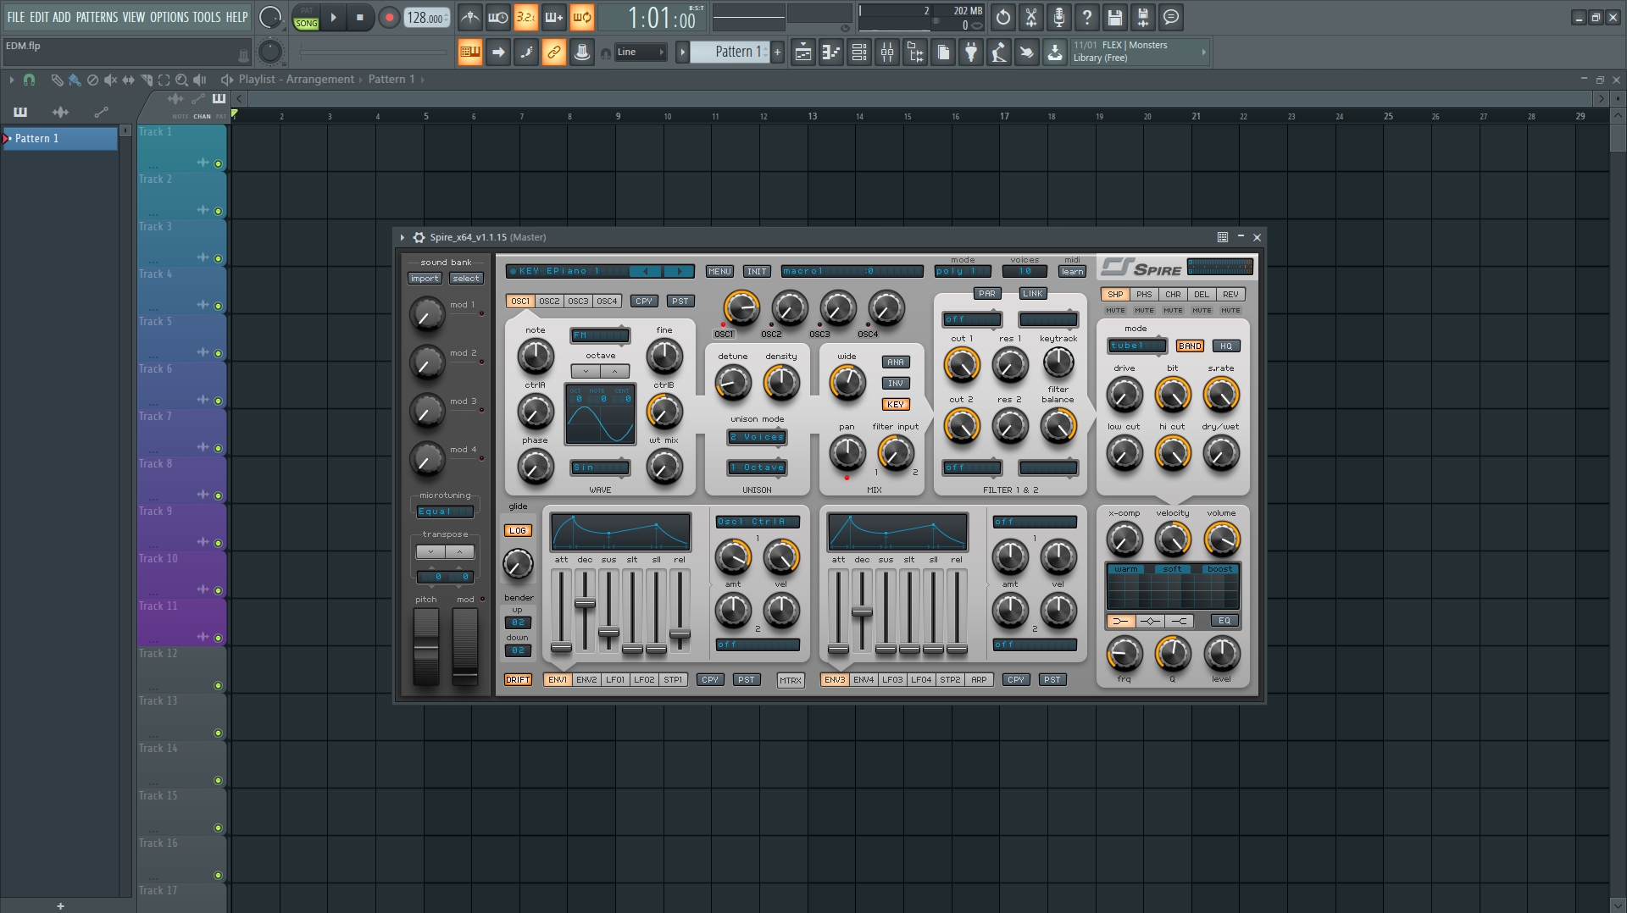Open the plugin picker plug icon

tap(970, 53)
